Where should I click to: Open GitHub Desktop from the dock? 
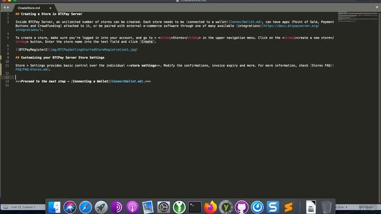tap(242, 207)
